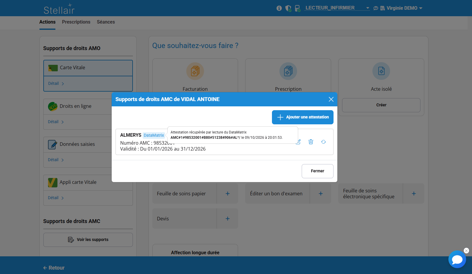Click the library books icon beside Virginie DEMO

tap(382, 8)
